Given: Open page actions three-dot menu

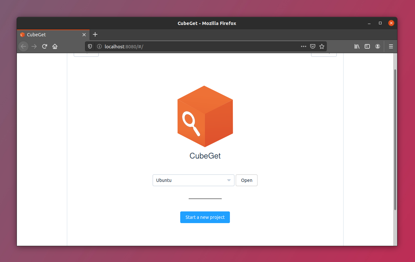Looking at the screenshot, I should pos(303,46).
